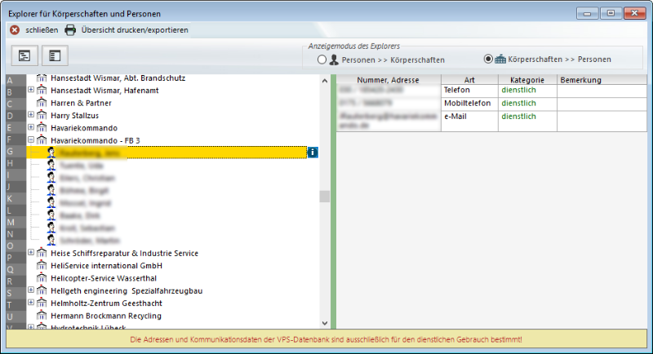The height and width of the screenshot is (354, 653).
Task: Click building icon of Hansestadt Wismar, Abt. Brandschutz
Action: 42,77
